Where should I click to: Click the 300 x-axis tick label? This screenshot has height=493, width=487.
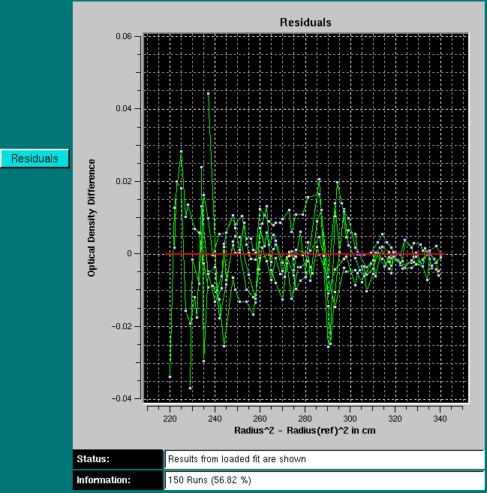click(350, 418)
